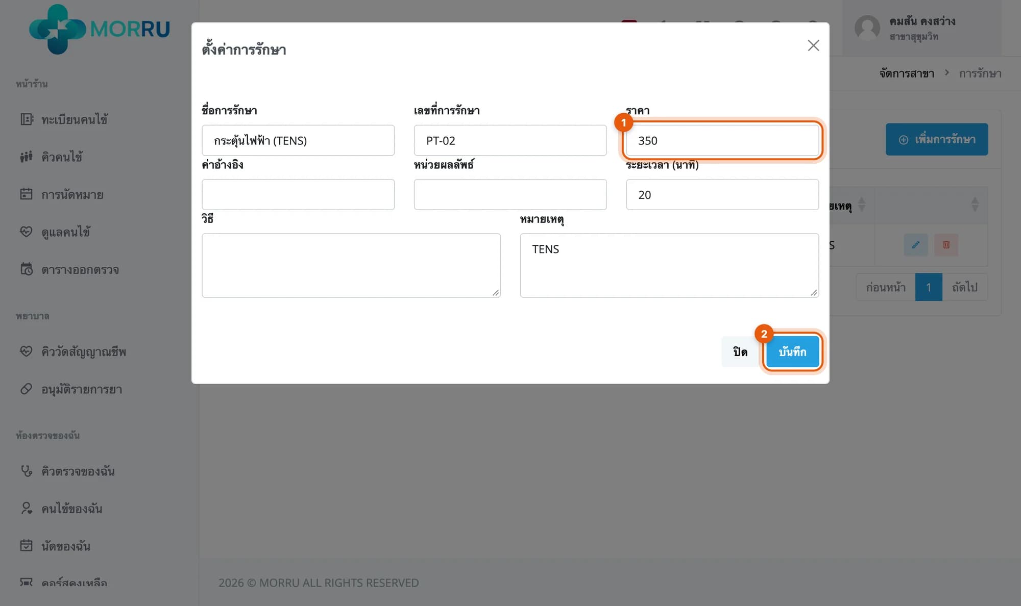Open นัดของฉัน in sidebar
1021x606 pixels.
(66, 546)
